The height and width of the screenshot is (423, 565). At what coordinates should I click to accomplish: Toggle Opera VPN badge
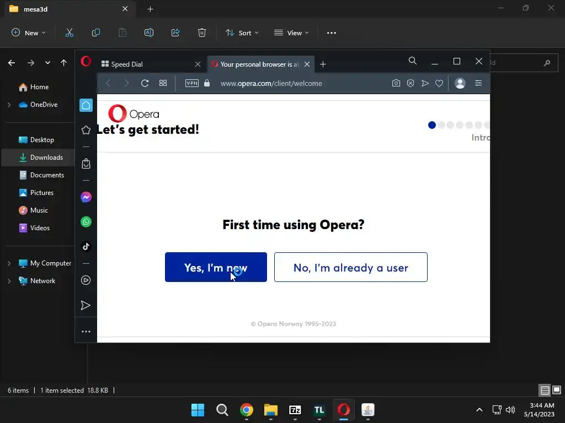[191, 83]
